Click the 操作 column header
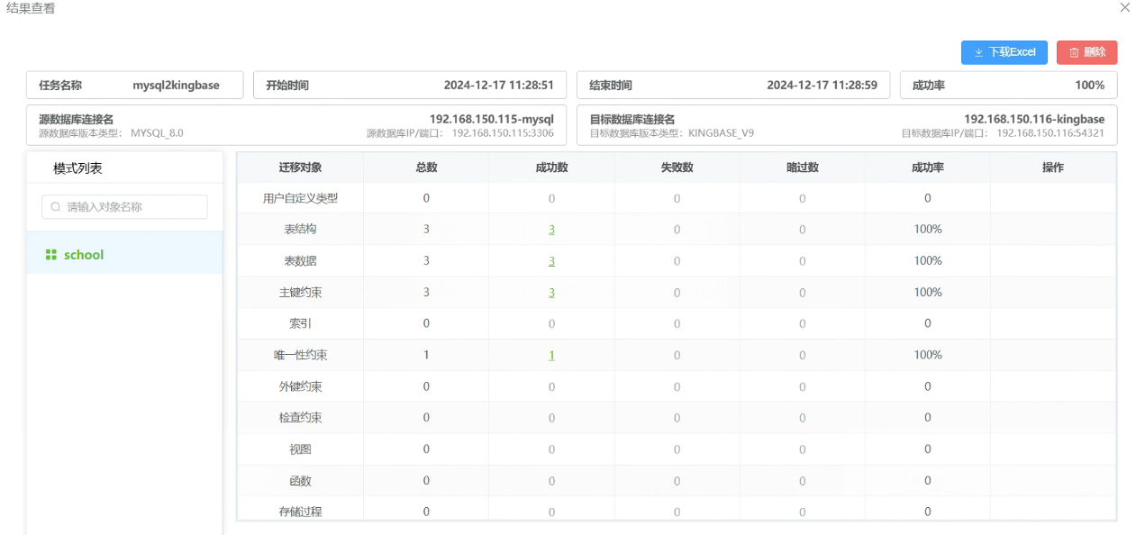The width and height of the screenshot is (1145, 535). coord(1052,168)
